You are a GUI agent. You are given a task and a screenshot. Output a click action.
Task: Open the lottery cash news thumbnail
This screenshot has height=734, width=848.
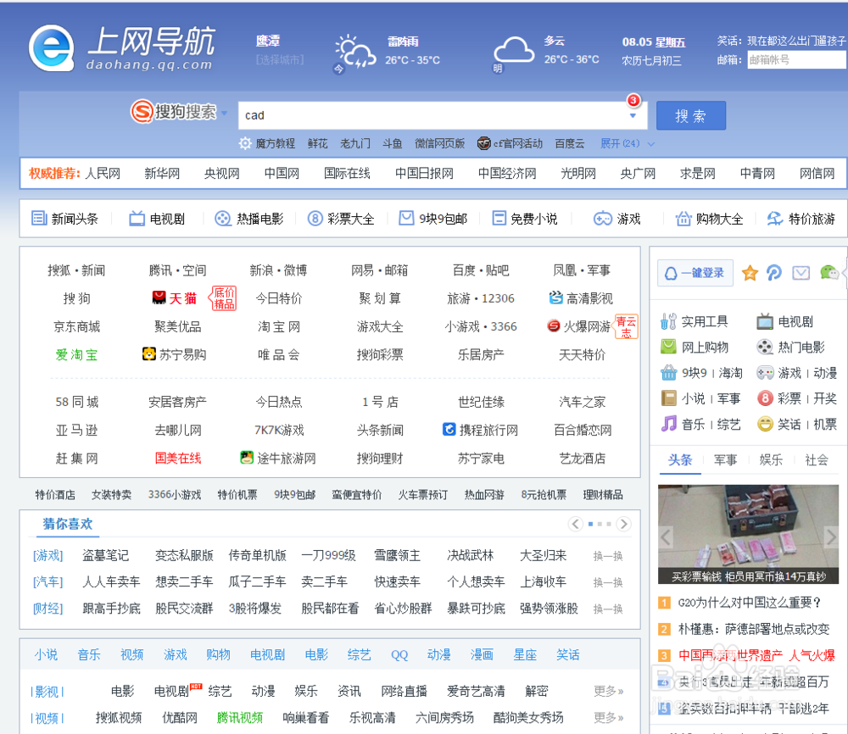[x=749, y=534]
